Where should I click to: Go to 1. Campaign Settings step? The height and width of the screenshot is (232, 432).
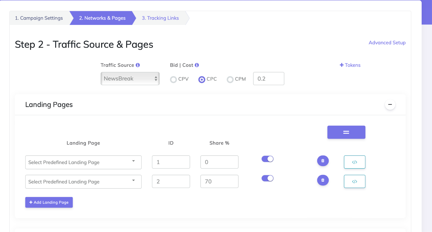[39, 18]
